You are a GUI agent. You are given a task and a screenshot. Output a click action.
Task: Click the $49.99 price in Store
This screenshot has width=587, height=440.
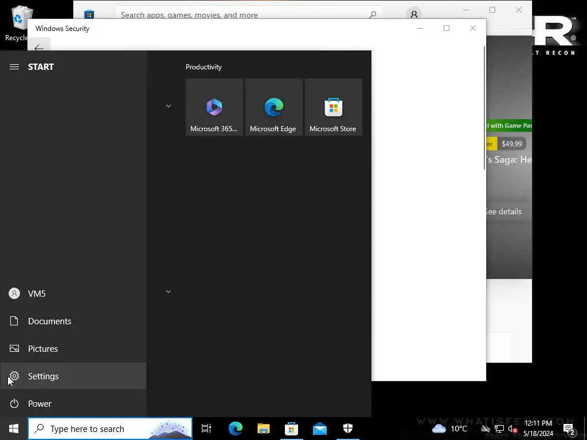512,144
